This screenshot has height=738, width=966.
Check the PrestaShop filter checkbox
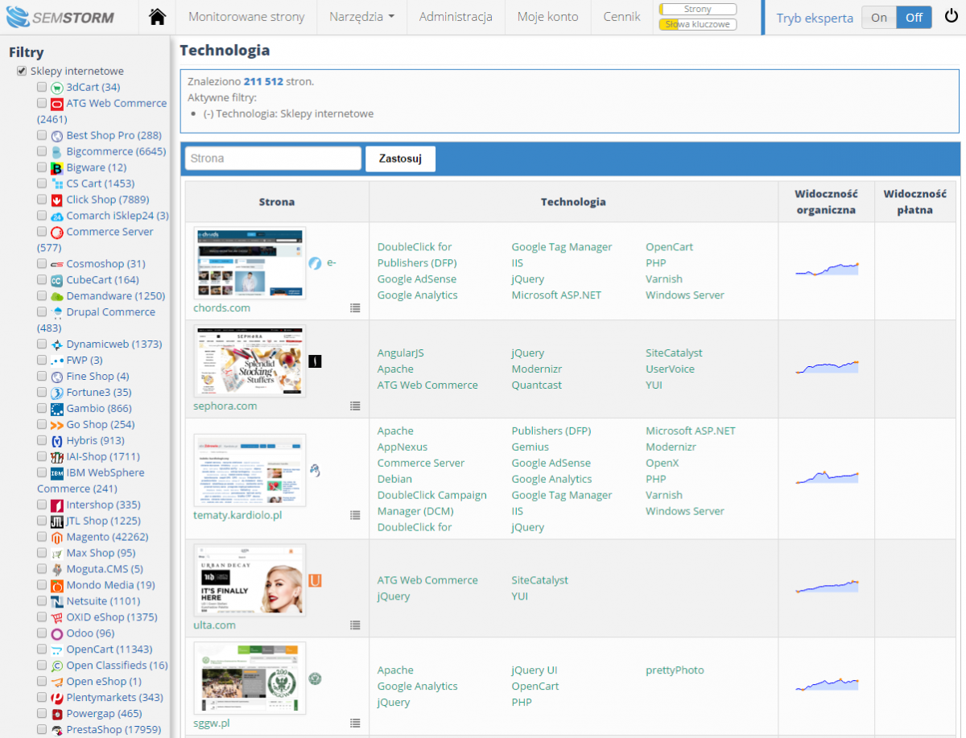coord(42,730)
